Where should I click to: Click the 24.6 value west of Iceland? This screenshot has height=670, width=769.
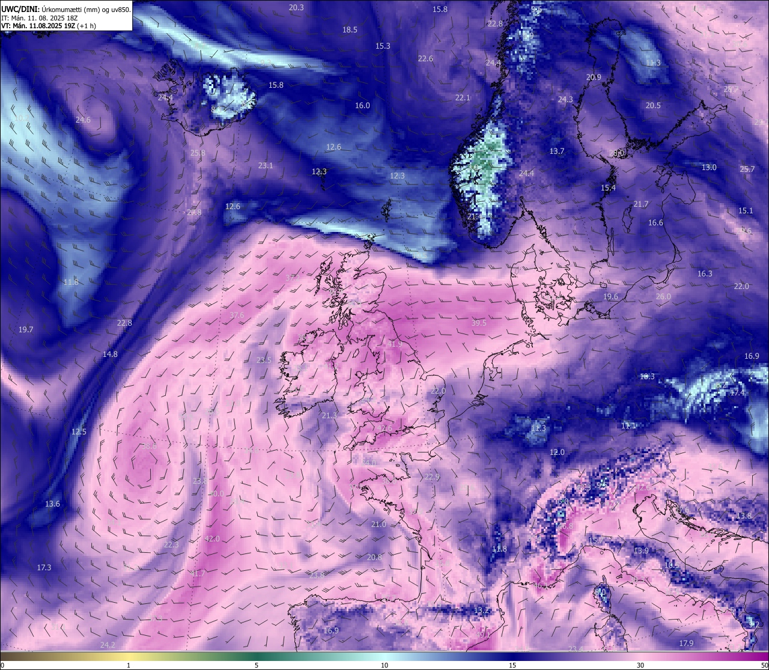pos(83,120)
